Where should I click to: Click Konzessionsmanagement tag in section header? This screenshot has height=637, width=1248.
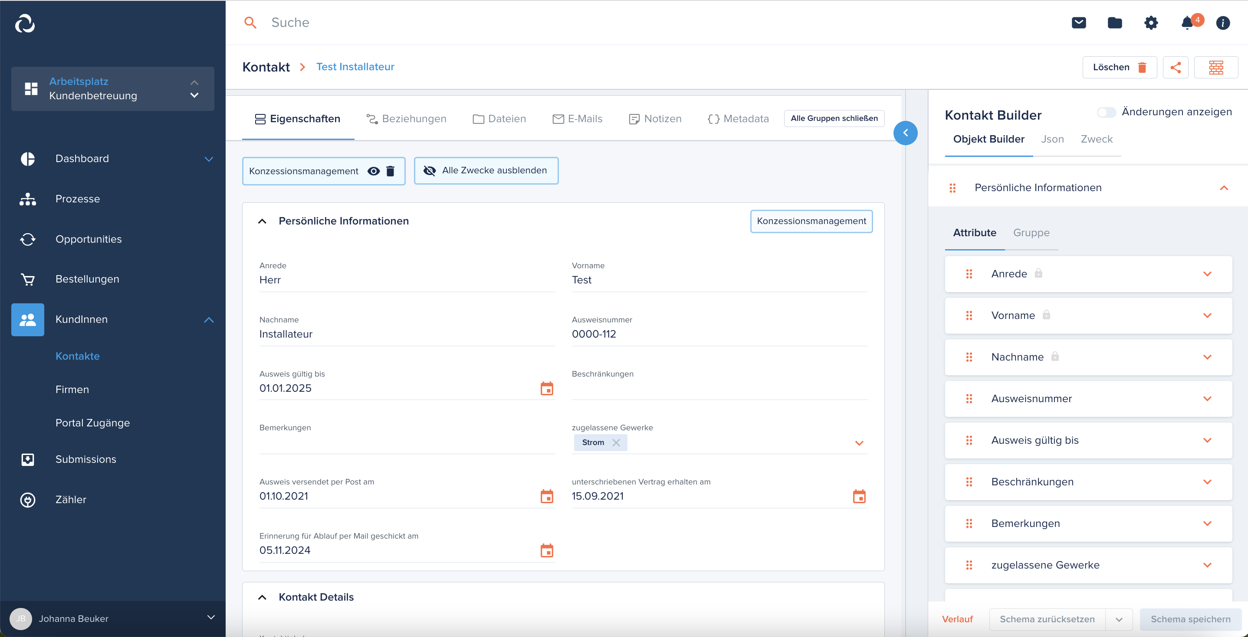[811, 221]
